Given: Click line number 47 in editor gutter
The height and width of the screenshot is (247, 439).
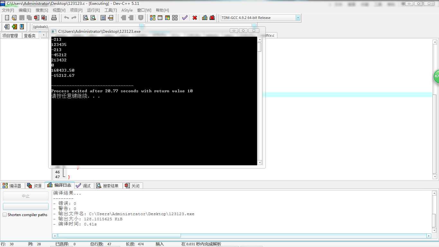Looking at the screenshot, I should coord(58,177).
